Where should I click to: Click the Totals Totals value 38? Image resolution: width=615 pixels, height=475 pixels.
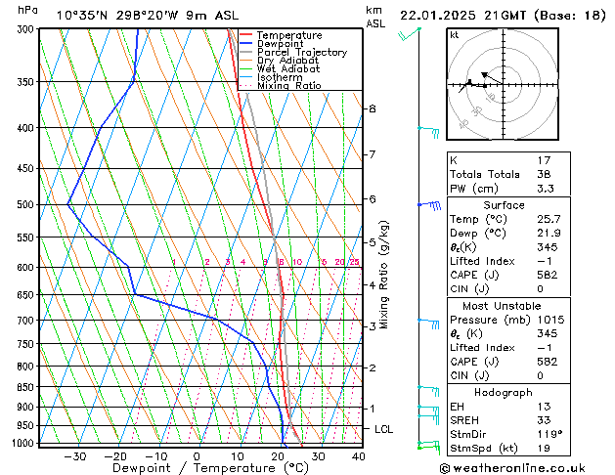point(544,174)
